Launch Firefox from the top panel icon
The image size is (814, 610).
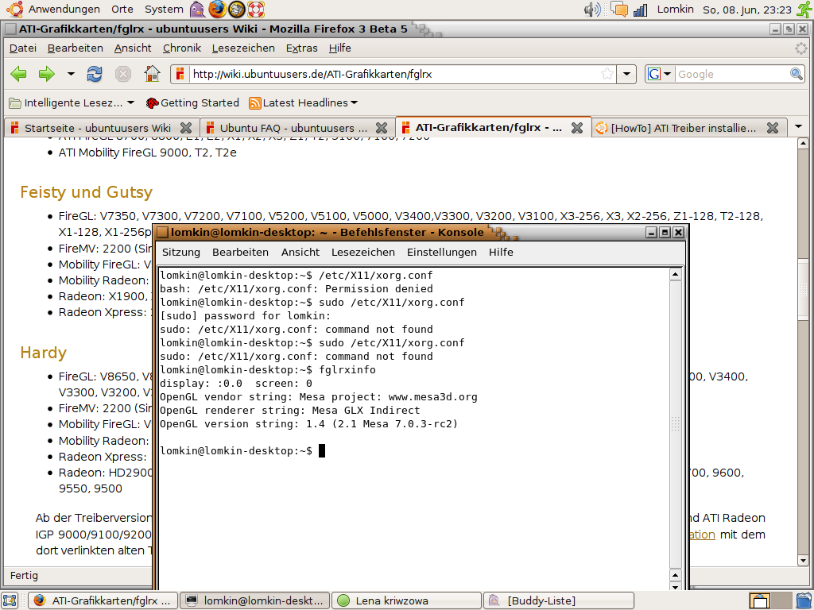[217, 10]
